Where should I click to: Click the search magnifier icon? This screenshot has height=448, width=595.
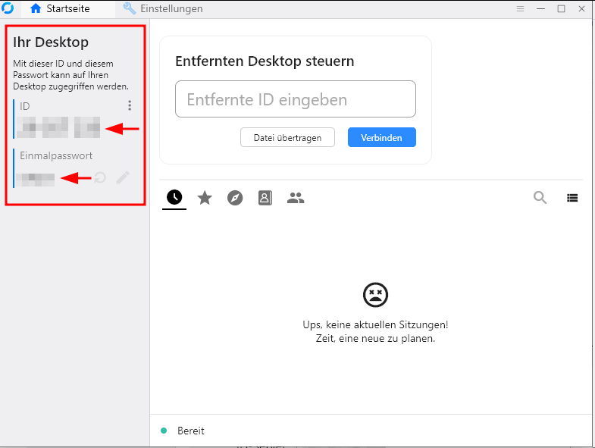(540, 198)
